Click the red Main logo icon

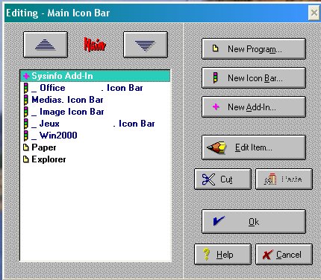[x=95, y=45]
